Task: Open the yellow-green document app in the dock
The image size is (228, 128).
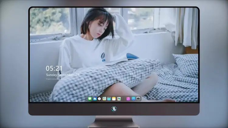Action: coord(104,99)
